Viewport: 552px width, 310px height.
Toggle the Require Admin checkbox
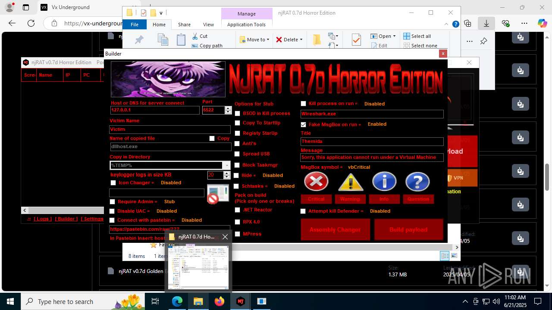click(x=113, y=201)
